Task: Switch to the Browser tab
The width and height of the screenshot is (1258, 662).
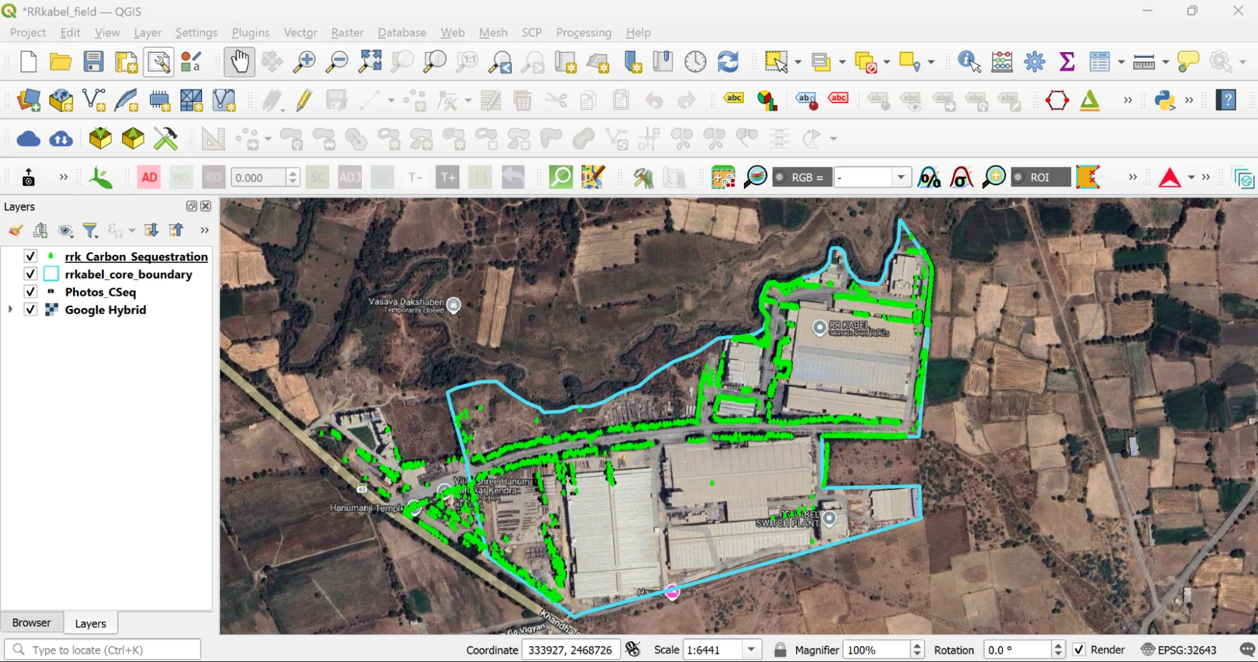Action: (x=31, y=622)
